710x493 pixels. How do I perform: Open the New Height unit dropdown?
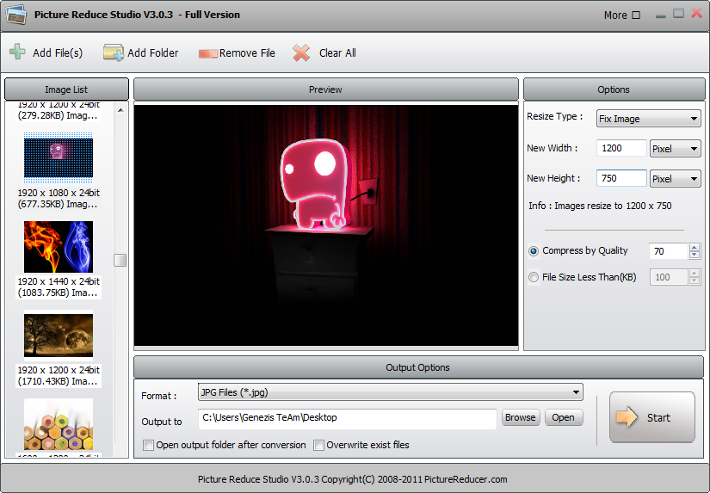pyautogui.click(x=675, y=178)
